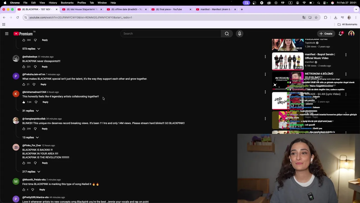Viewport: 360px width, 203px height.
Task: Open options menu for @krishamadnani1364 comment
Action: (265, 92)
